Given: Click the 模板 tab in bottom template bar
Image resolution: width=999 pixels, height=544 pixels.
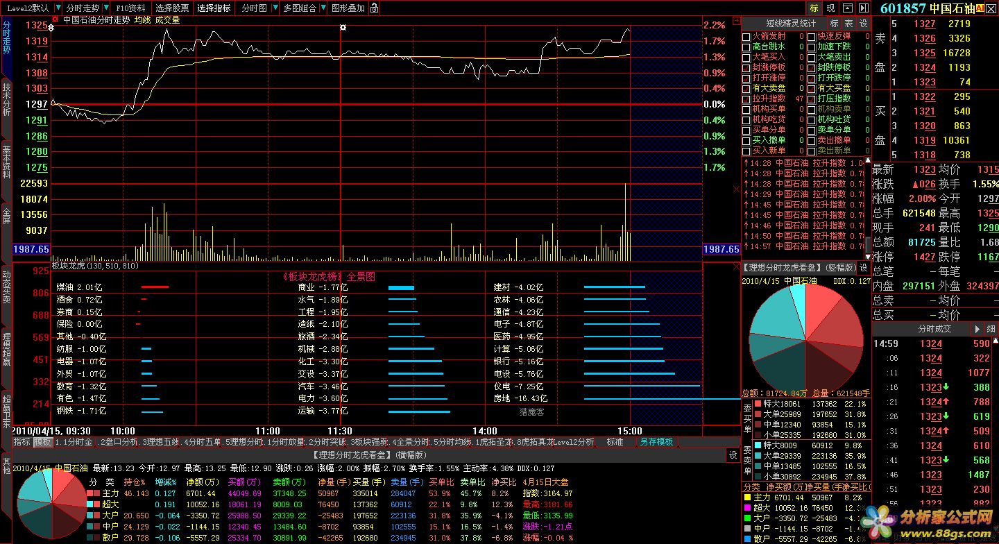Looking at the screenshot, I should click(x=42, y=441).
